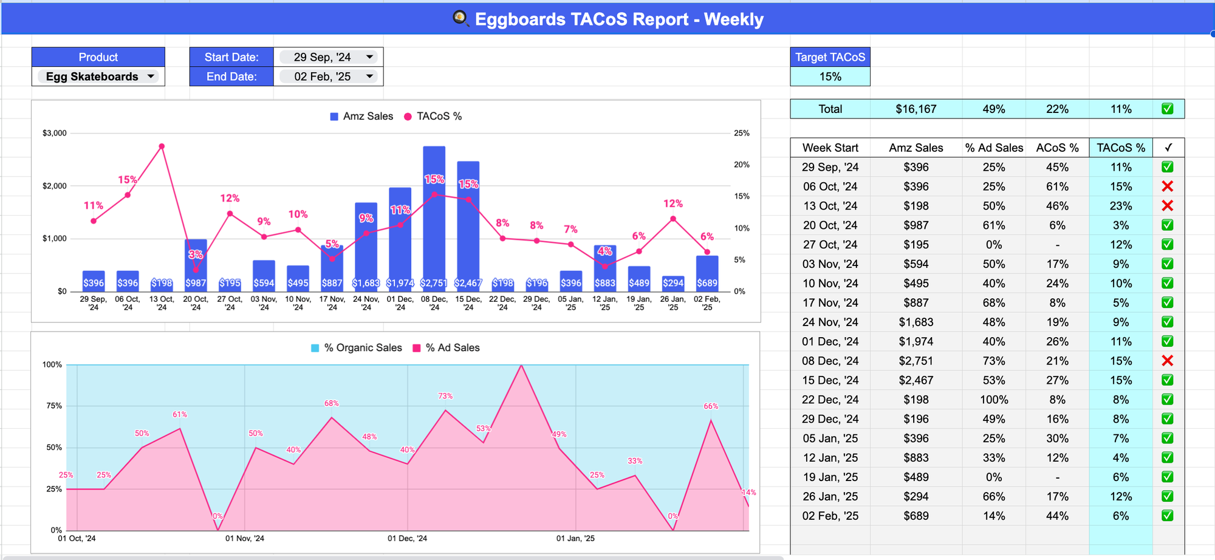The height and width of the screenshot is (560, 1215).
Task: Select the Product header cell
Action: pyautogui.click(x=98, y=57)
